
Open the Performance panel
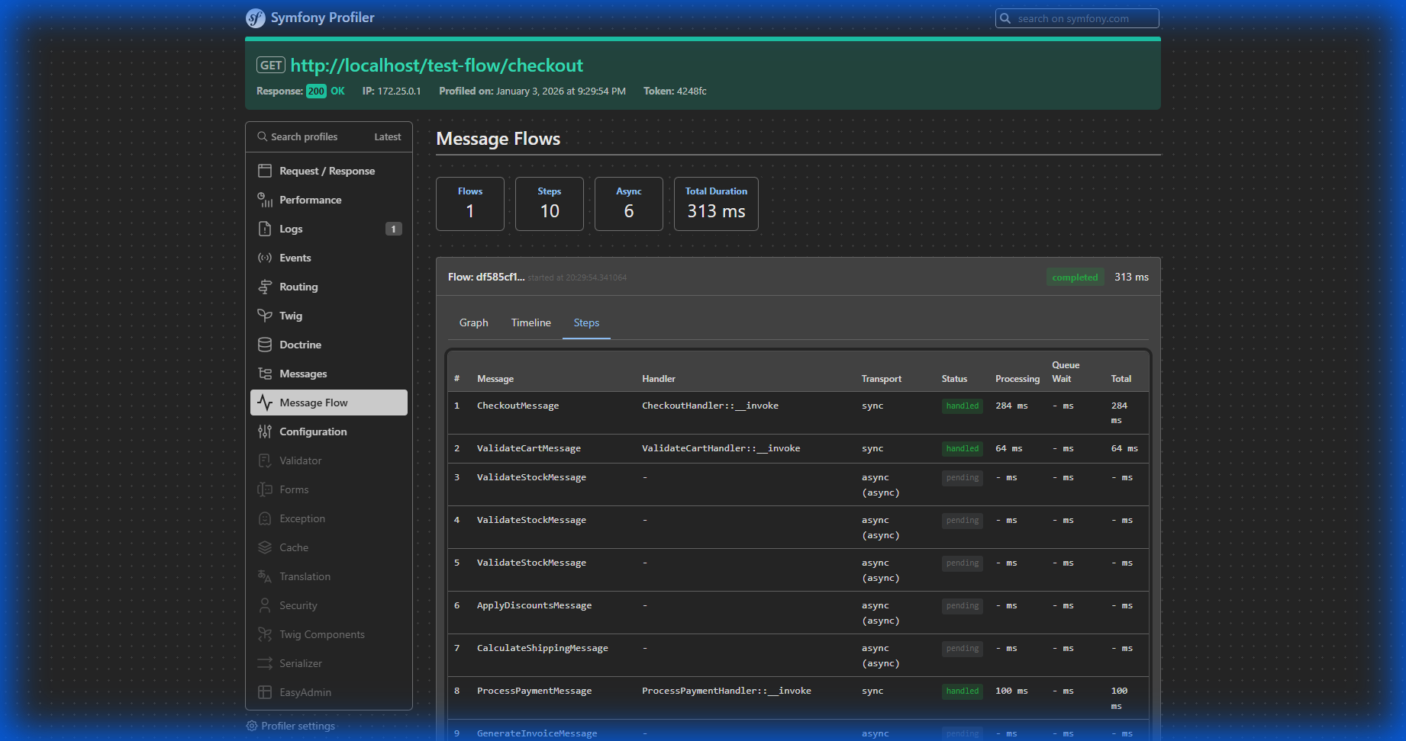[310, 200]
